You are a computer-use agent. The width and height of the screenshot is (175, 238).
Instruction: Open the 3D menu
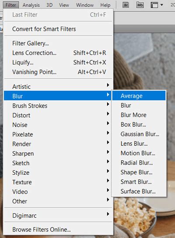pyautogui.click(x=49, y=5)
